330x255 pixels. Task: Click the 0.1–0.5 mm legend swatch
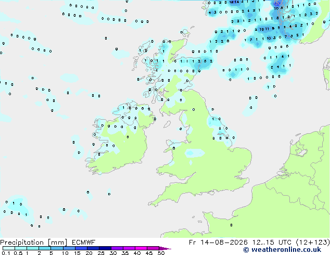[x=9, y=248]
